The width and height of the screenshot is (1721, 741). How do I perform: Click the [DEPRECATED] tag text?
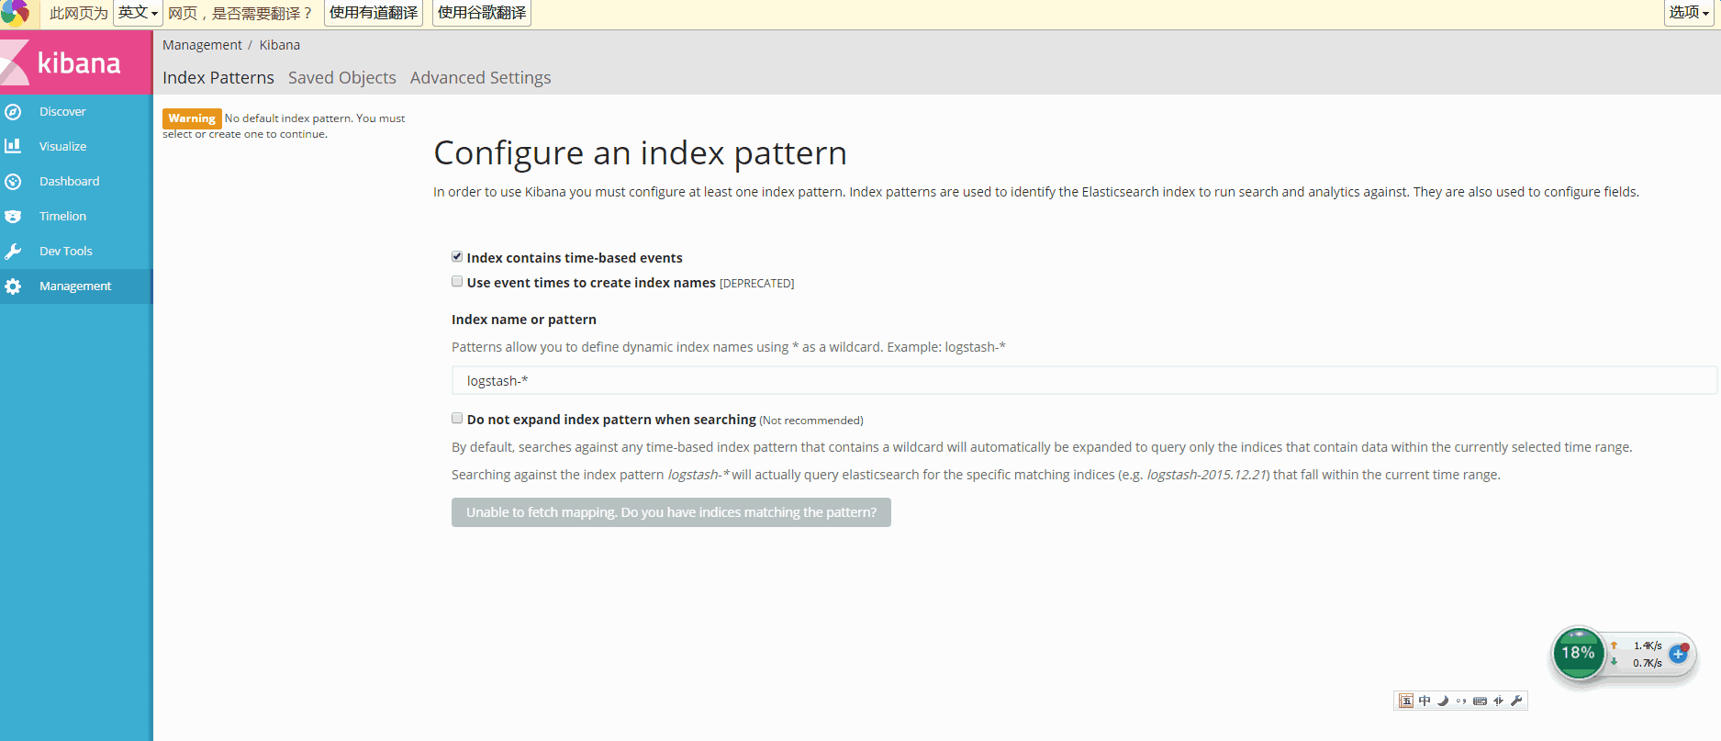(757, 284)
